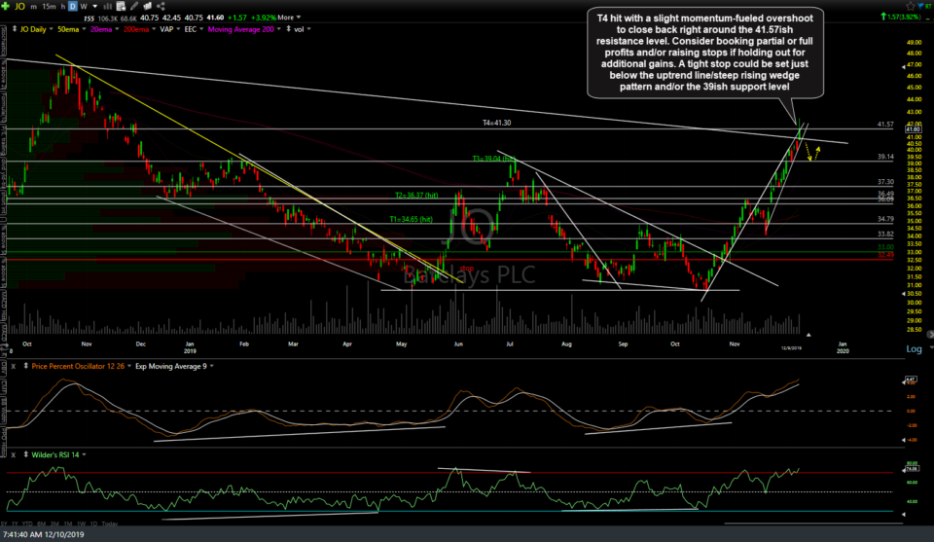Screen dimensions: 934x542
Task: Click reorder arrows beside Price Percent Oscillator
Action: 25,366
